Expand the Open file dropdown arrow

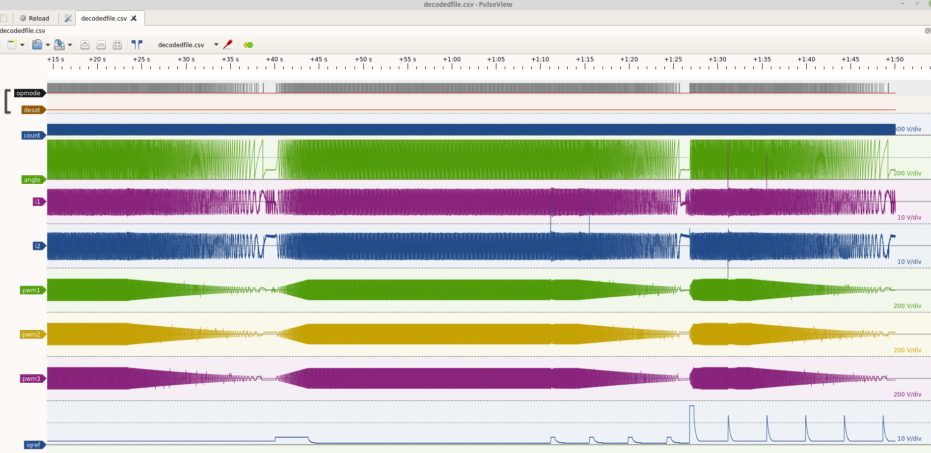tap(48, 45)
